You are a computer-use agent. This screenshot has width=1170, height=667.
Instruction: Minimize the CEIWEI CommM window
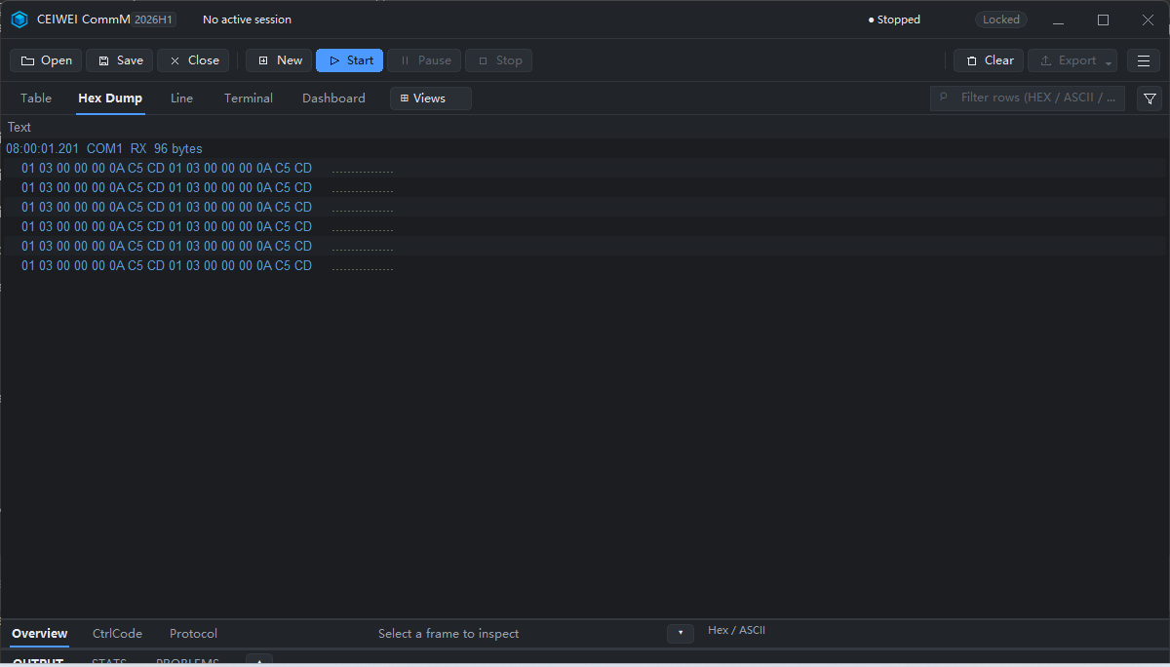1059,20
